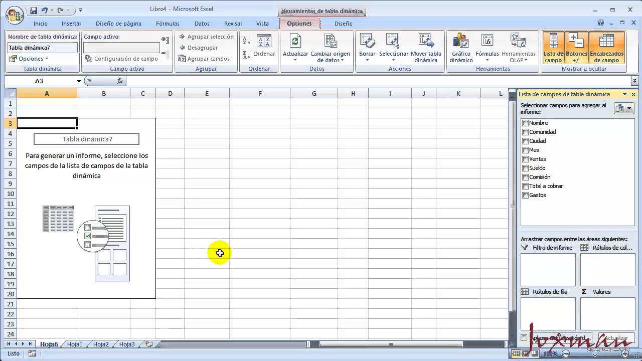Toggle Botones +/- display

(576, 49)
